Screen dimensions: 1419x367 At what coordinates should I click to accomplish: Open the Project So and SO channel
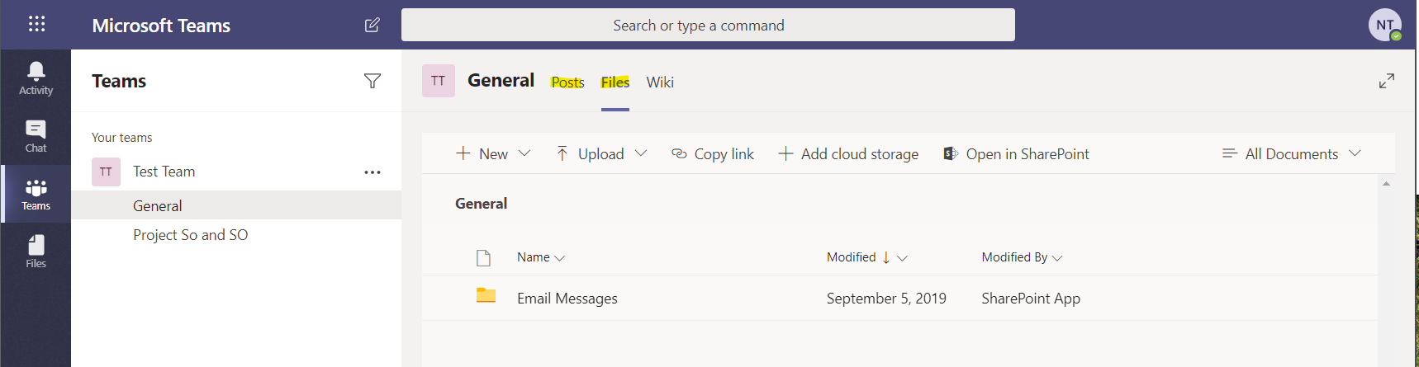[x=236, y=235]
